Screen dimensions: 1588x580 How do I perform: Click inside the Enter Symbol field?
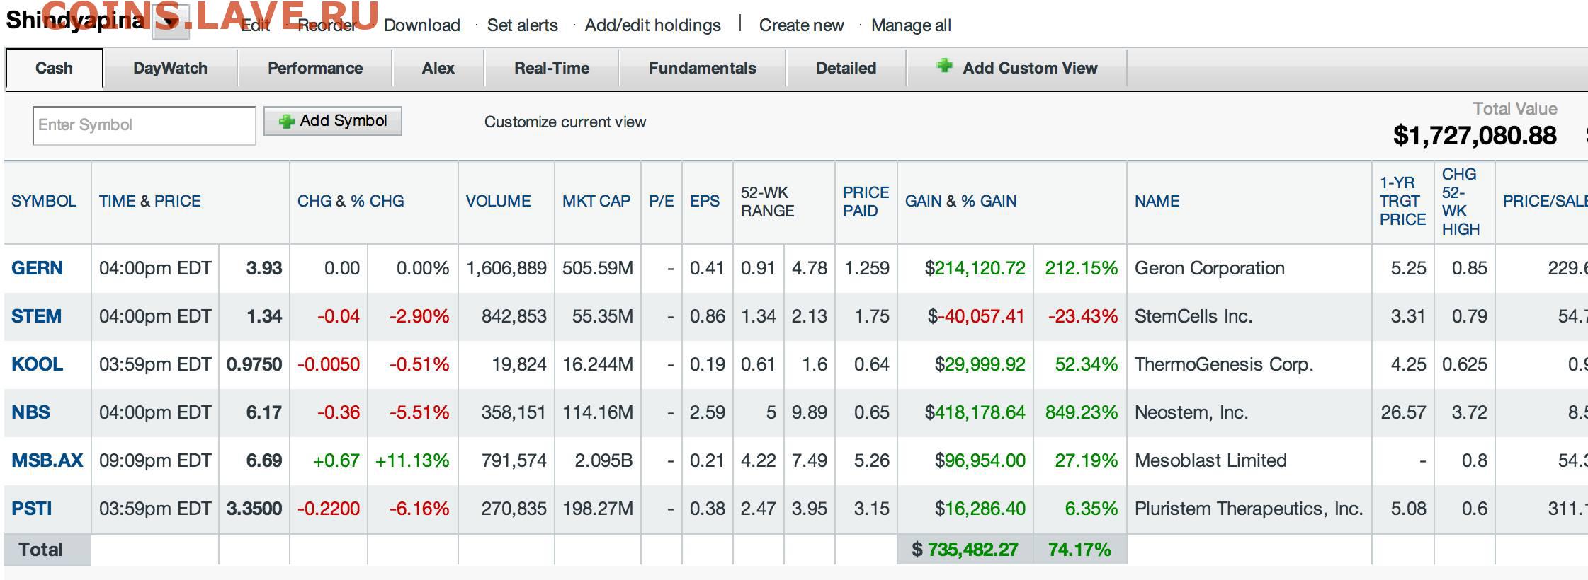[x=144, y=125]
